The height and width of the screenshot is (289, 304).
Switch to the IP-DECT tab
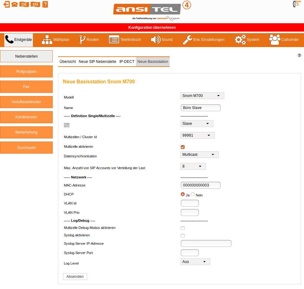[127, 62]
